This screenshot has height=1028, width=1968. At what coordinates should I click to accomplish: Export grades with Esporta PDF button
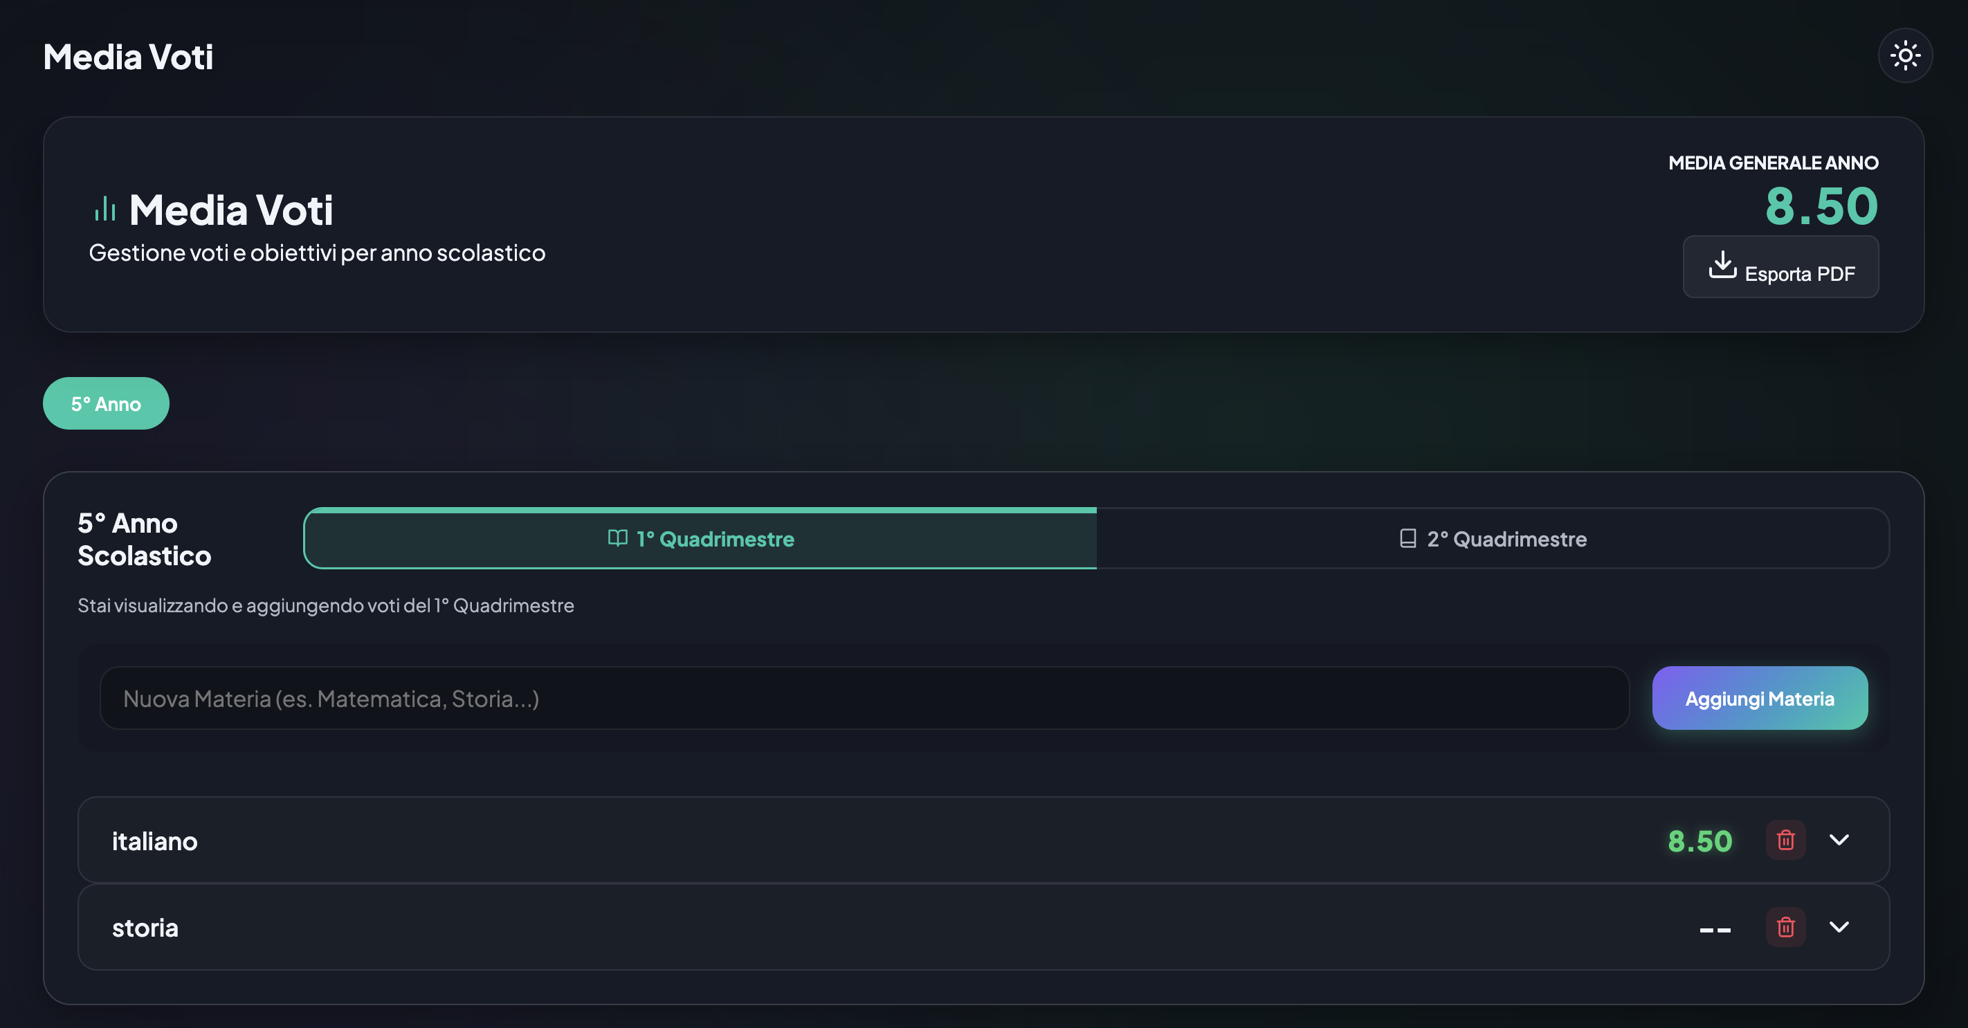click(1780, 266)
